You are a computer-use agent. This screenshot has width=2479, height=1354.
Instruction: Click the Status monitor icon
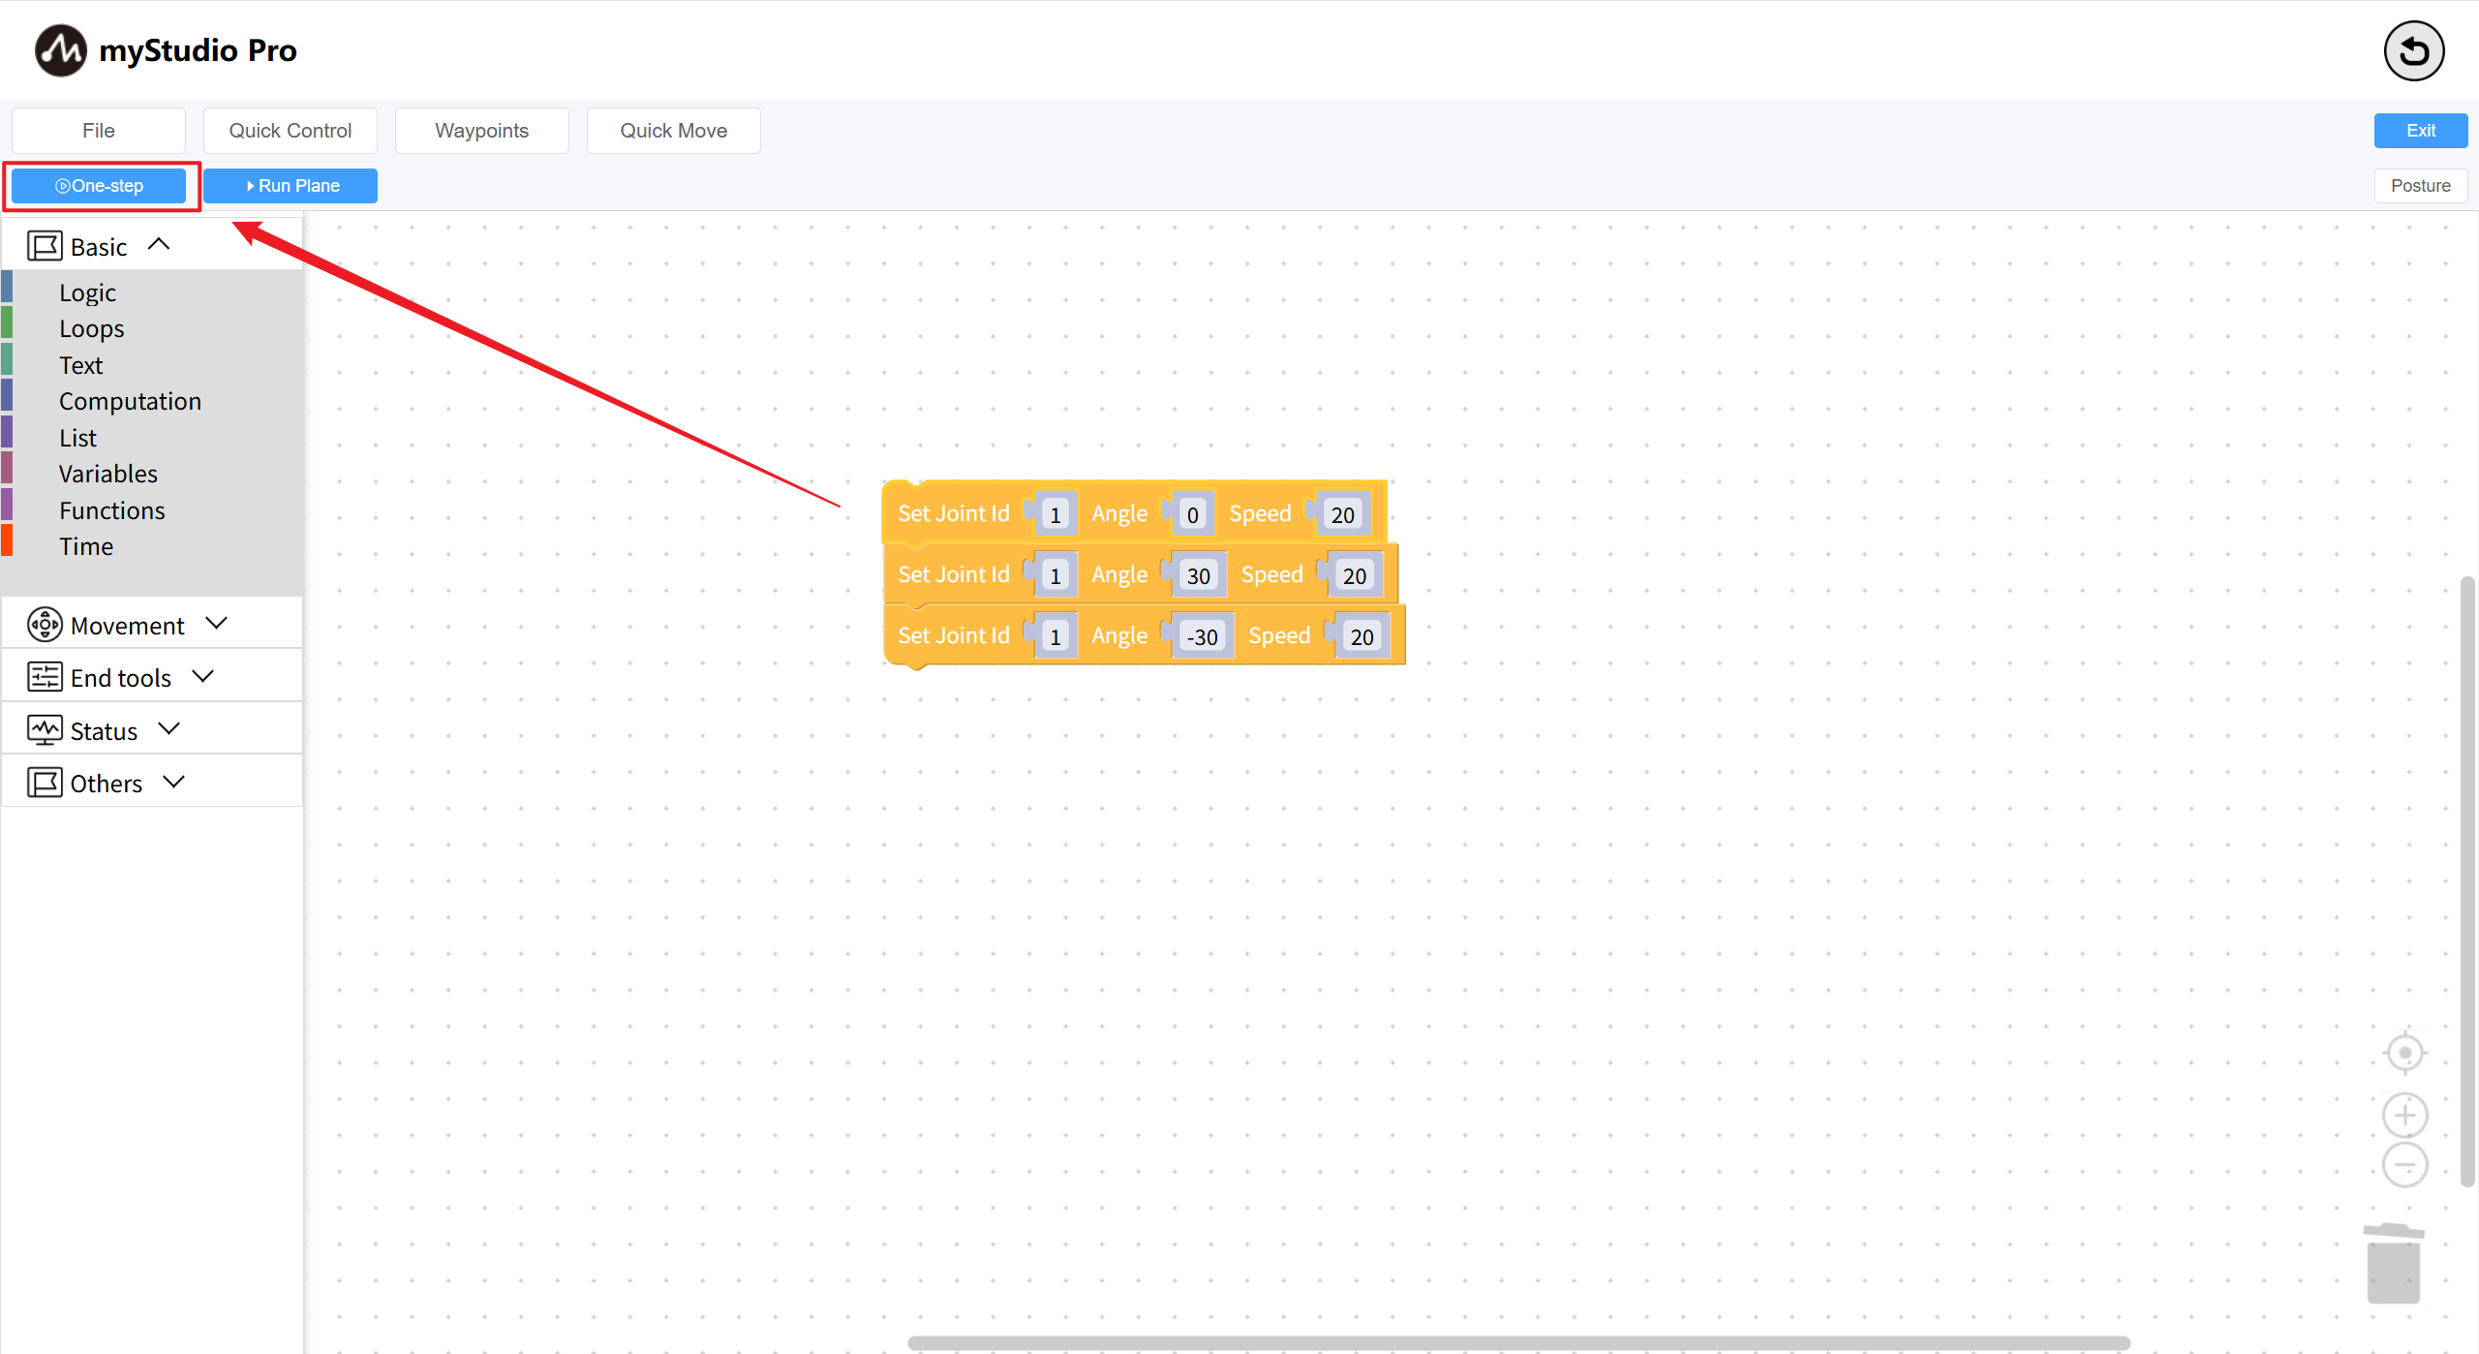(x=45, y=730)
